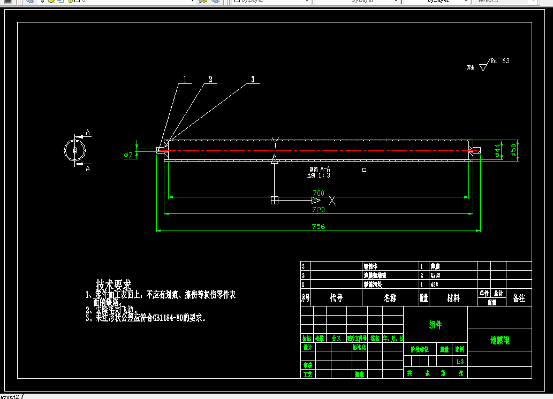Click the upper section marker A
This screenshot has height=399, width=553.
pyautogui.click(x=87, y=133)
